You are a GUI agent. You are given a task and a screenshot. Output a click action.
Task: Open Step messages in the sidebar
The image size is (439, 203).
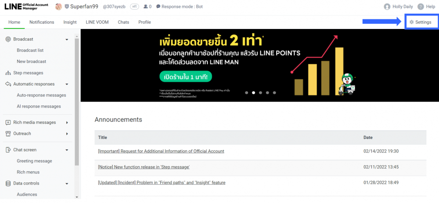click(28, 73)
